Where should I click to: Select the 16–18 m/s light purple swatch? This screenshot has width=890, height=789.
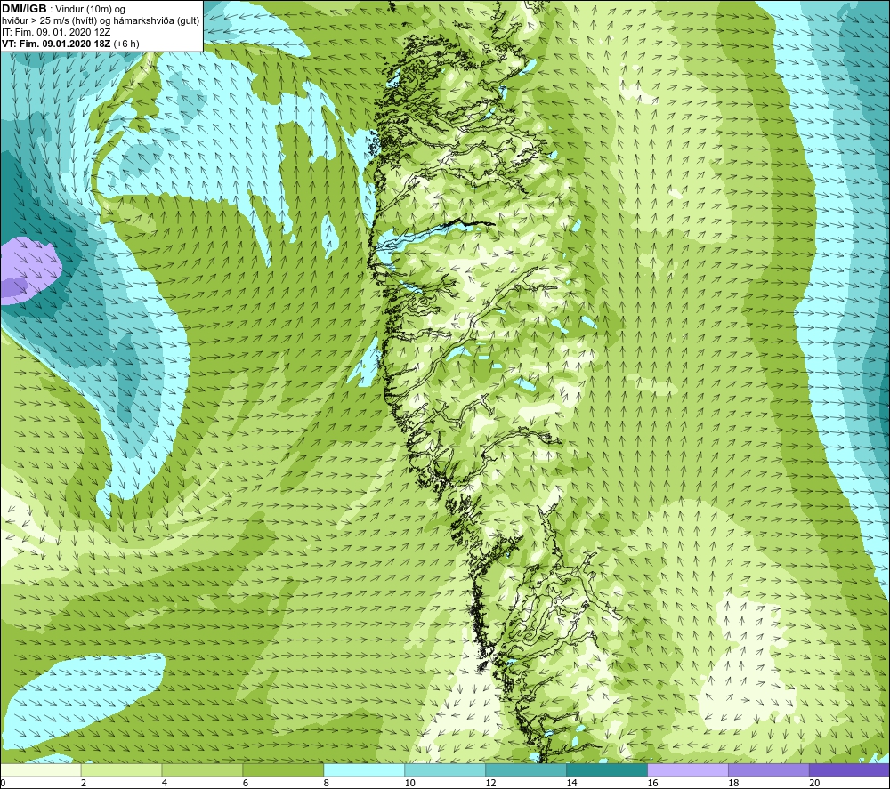(688, 769)
